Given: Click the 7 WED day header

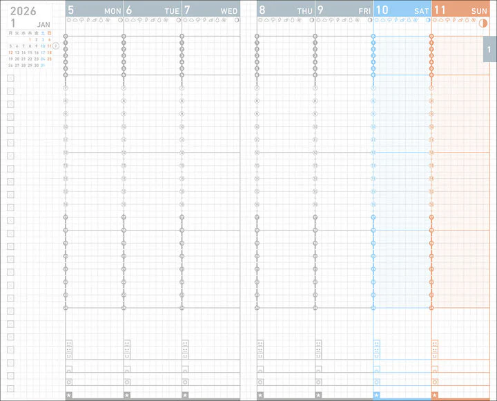Looking at the screenshot, I should (x=211, y=10).
